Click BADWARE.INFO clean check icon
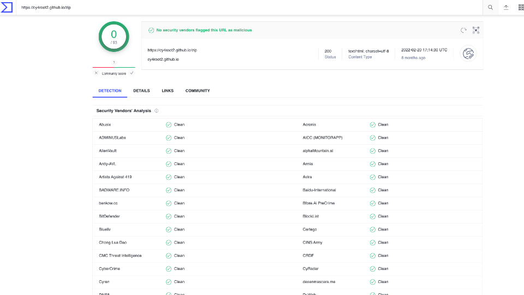This screenshot has width=524, height=295. [x=169, y=190]
